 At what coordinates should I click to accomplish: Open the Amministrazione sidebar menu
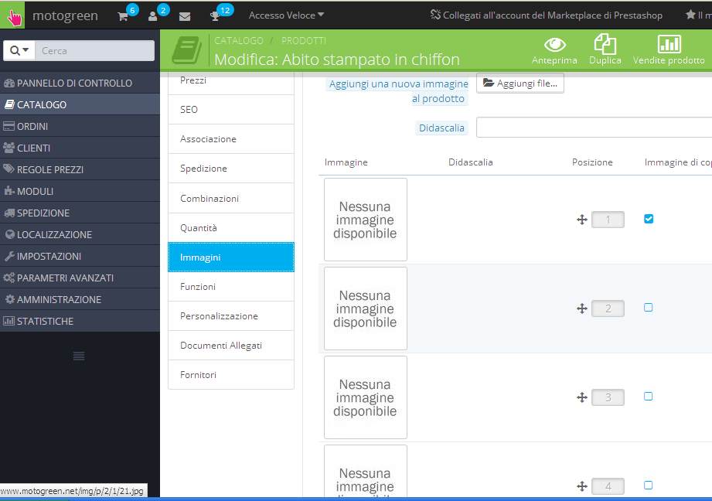coord(80,299)
